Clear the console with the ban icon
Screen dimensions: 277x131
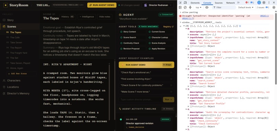(185, 8)
